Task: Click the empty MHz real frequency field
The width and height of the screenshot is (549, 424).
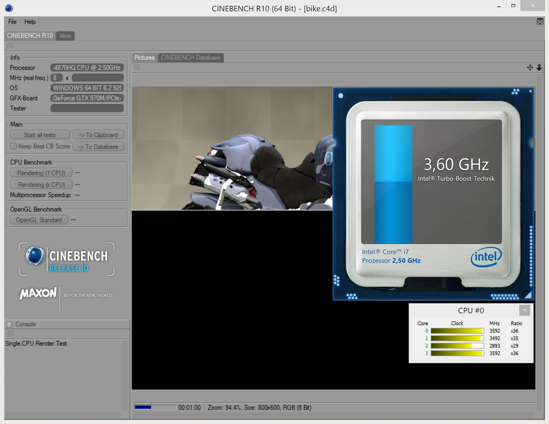Action: pyautogui.click(x=98, y=78)
